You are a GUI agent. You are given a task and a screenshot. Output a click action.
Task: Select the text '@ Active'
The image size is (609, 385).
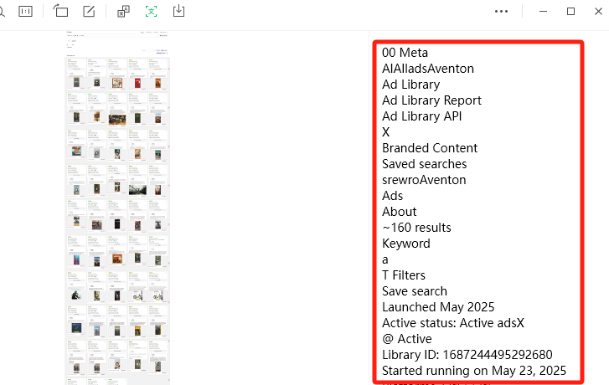coord(406,339)
